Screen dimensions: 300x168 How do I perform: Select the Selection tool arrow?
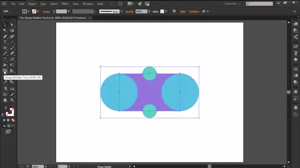(5, 25)
